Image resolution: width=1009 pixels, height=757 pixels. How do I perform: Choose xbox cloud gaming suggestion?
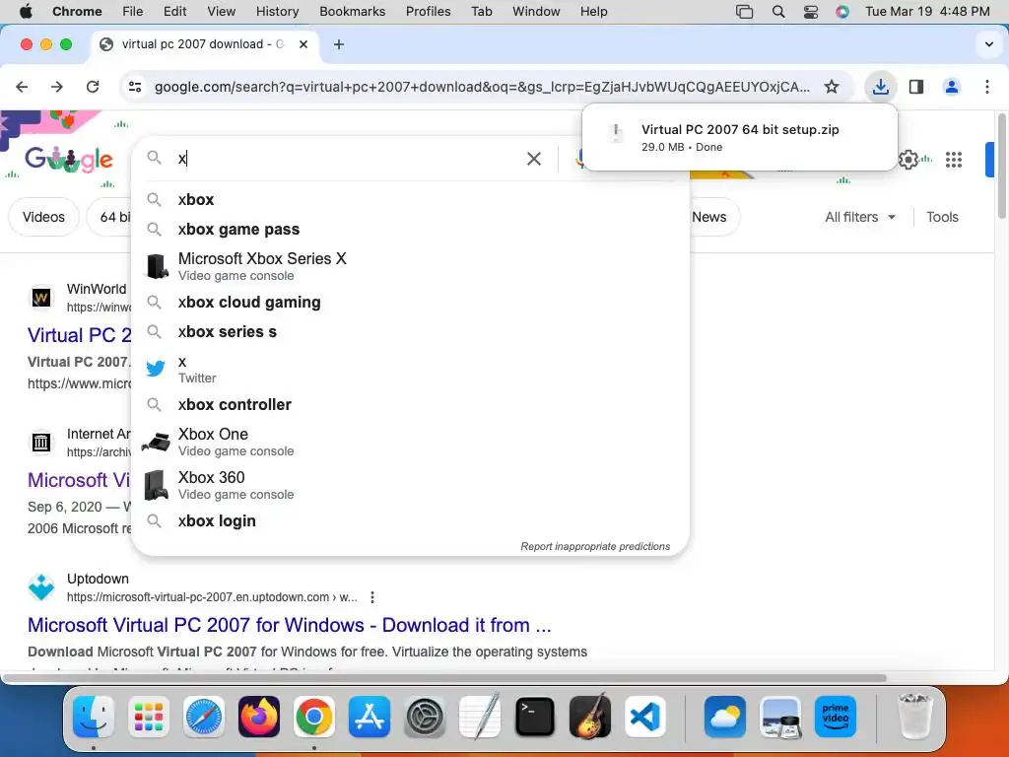click(x=410, y=302)
